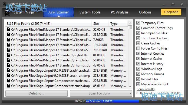Click the System Ninja ninja logo icon
This screenshot has width=188, height=105.
7,13
